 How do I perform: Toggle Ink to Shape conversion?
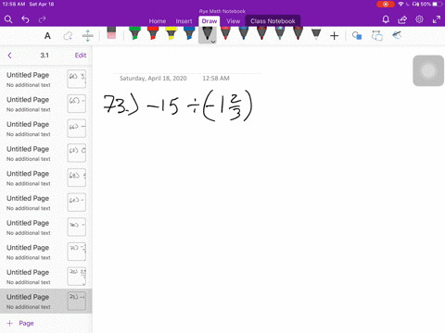pyautogui.click(x=377, y=36)
